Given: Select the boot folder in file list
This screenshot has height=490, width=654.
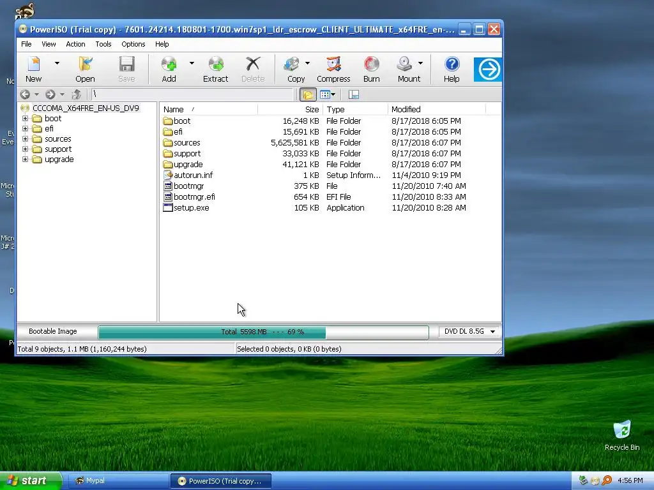Looking at the screenshot, I should tap(182, 121).
